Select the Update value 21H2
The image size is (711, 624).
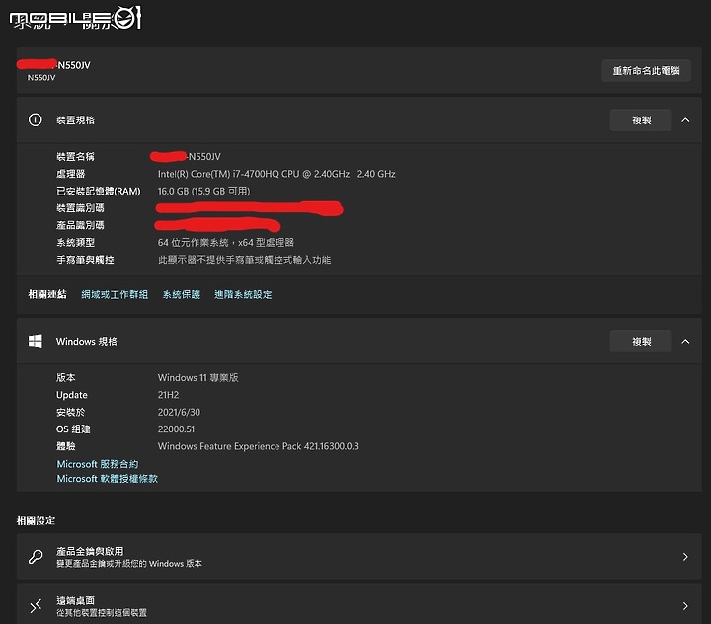pyautogui.click(x=168, y=395)
